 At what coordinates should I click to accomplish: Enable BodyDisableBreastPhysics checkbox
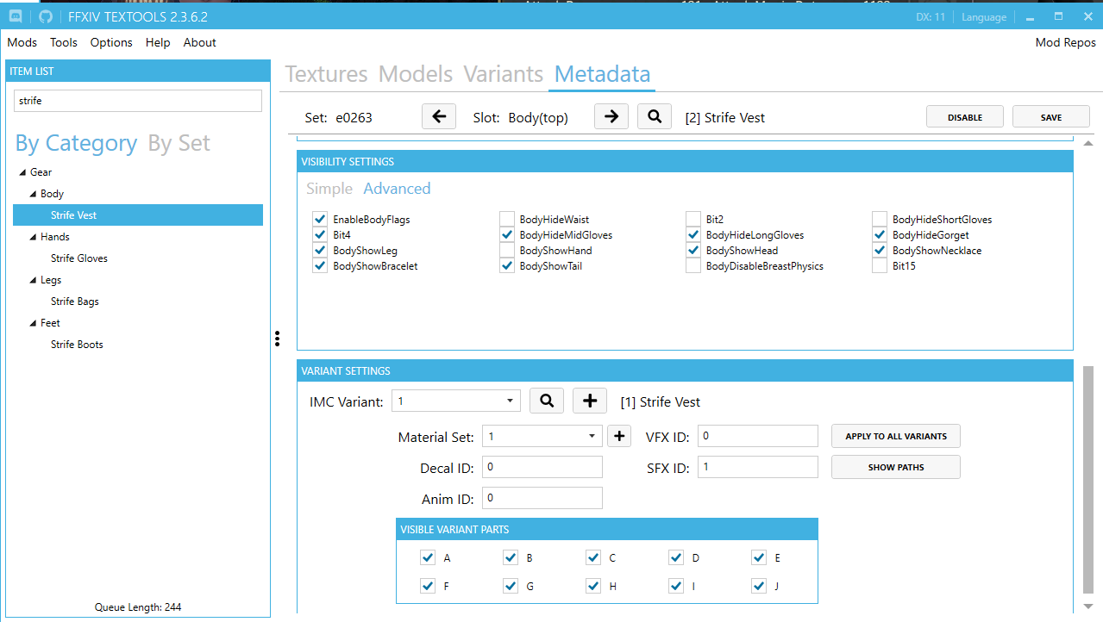[x=693, y=266]
